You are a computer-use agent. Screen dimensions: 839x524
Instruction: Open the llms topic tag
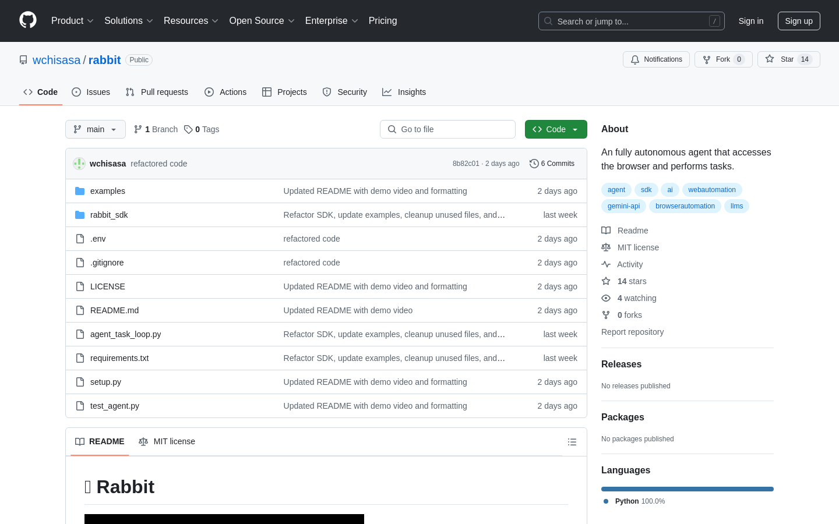(x=736, y=206)
